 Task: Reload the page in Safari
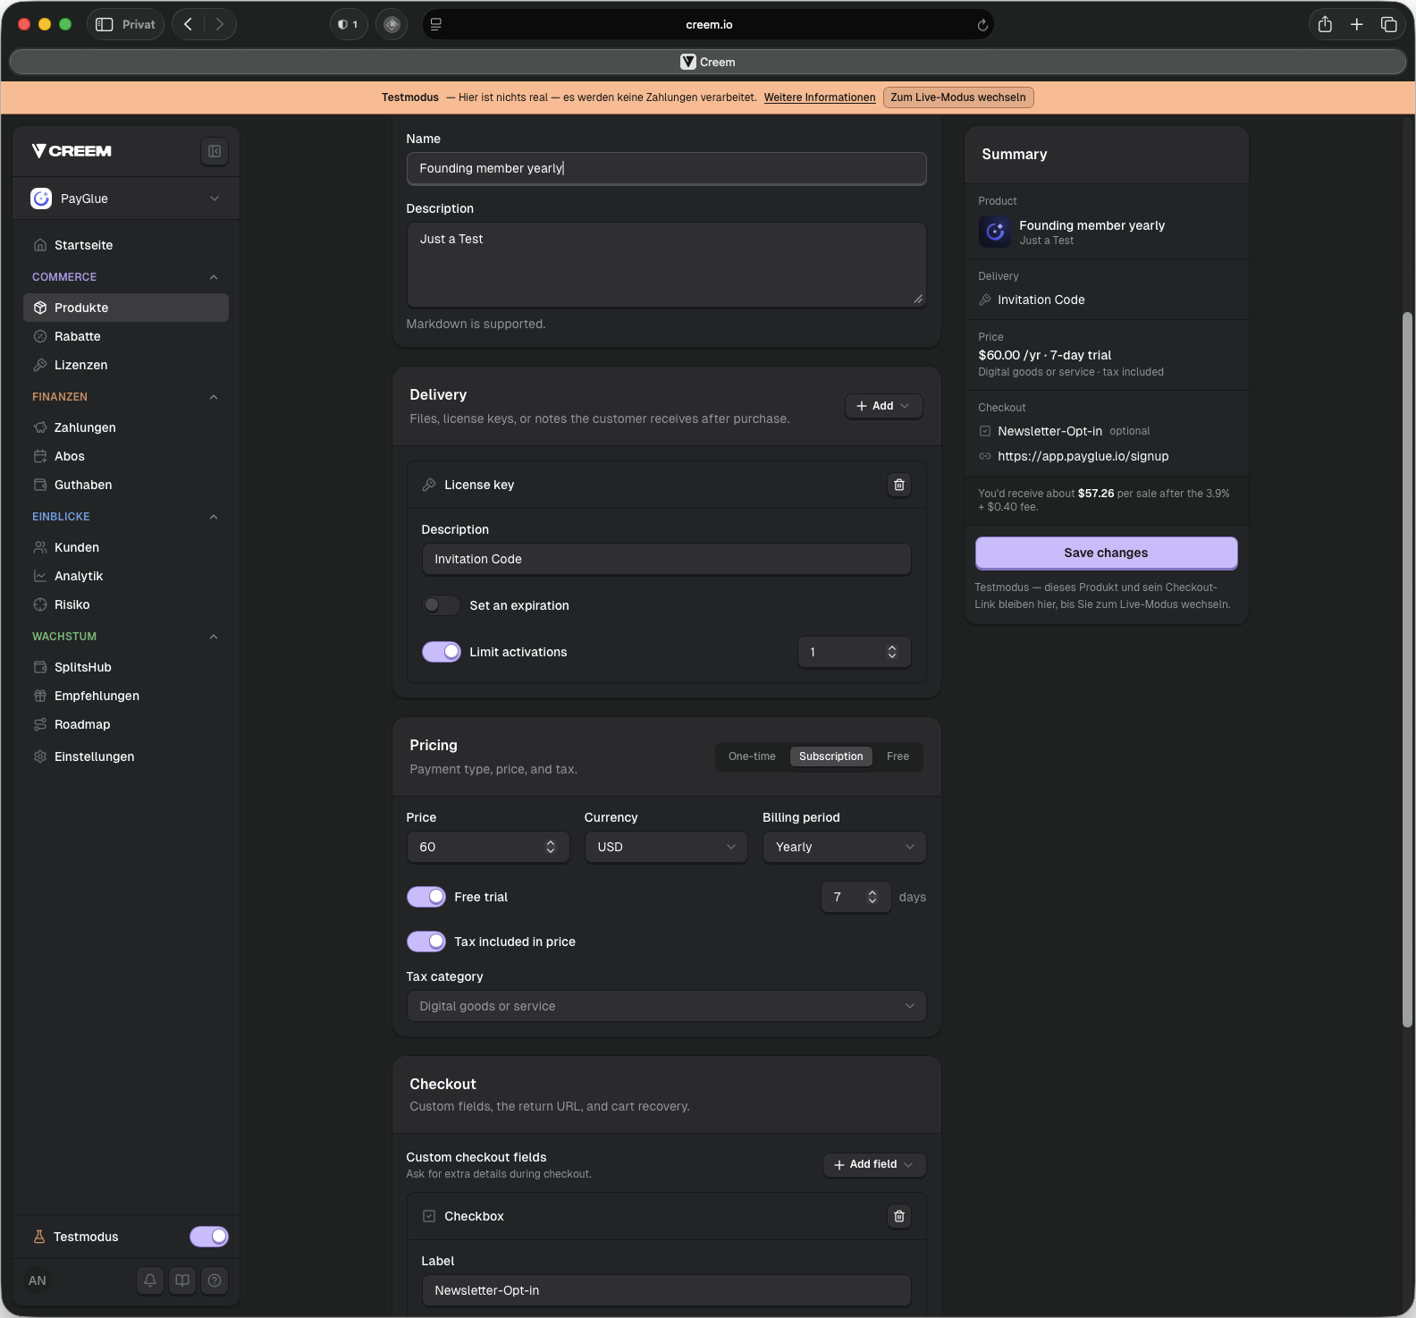click(x=982, y=25)
